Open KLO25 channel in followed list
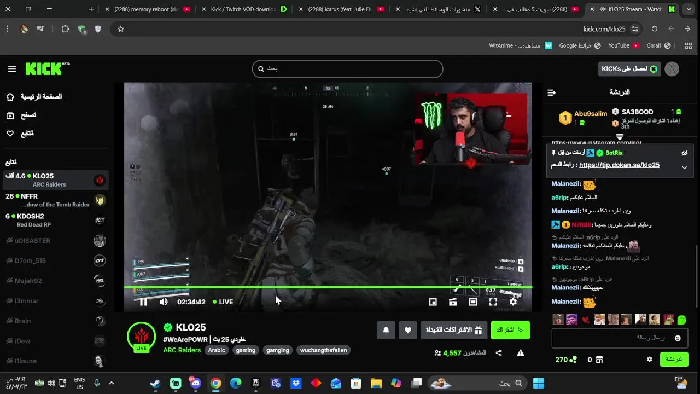700x394 pixels. (x=55, y=180)
